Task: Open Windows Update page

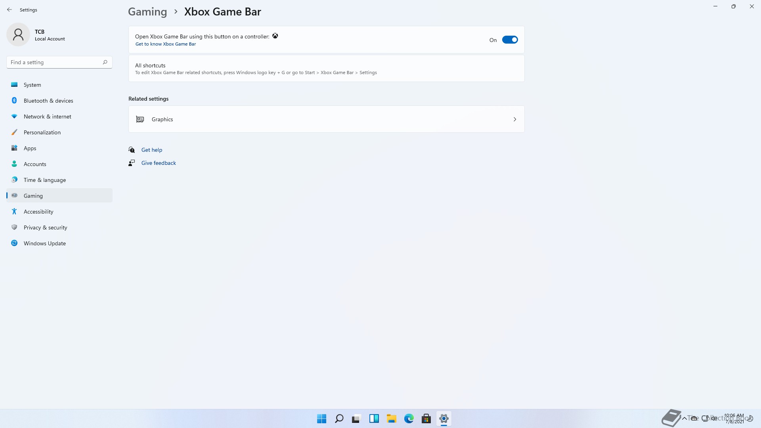Action: [59, 243]
